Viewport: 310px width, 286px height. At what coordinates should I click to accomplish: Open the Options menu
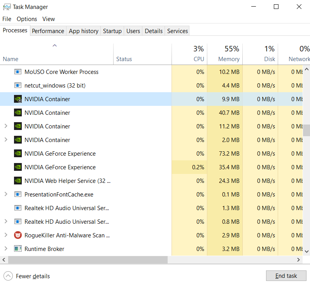point(27,19)
